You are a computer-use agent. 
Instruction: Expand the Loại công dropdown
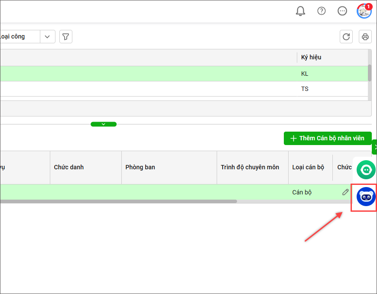coord(48,37)
